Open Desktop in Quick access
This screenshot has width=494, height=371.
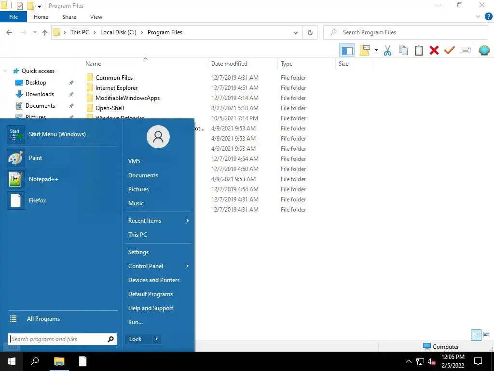click(x=36, y=83)
